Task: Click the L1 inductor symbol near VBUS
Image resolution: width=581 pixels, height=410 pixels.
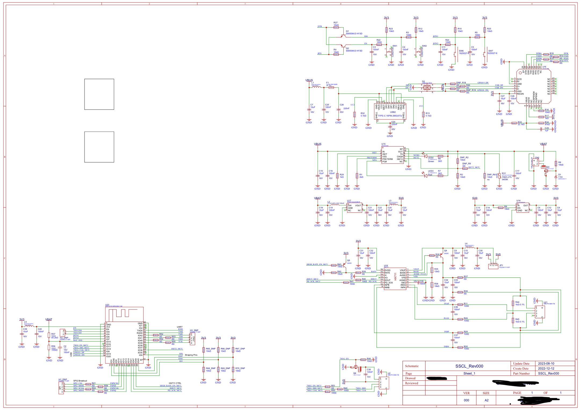Action: coord(316,87)
